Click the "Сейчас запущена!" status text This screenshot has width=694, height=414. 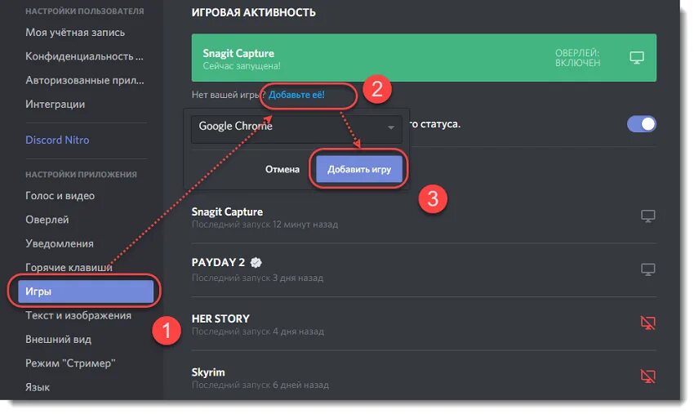point(242,66)
